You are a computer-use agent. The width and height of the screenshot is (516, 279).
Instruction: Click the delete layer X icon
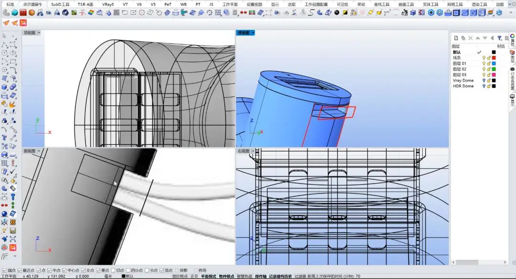(471, 38)
